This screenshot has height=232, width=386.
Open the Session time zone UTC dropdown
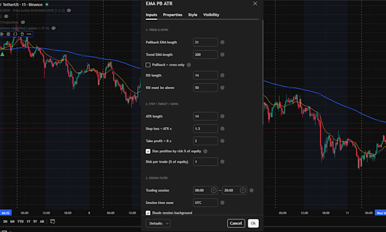pyautogui.click(x=205, y=203)
